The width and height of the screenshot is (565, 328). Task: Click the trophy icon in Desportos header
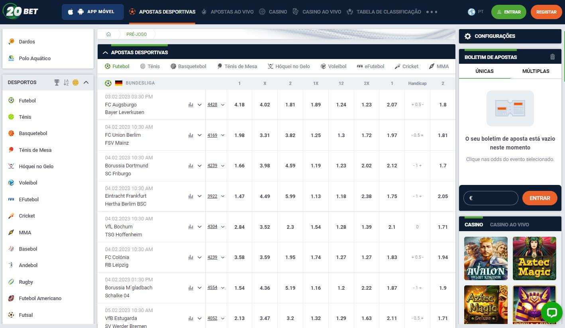pos(57,82)
